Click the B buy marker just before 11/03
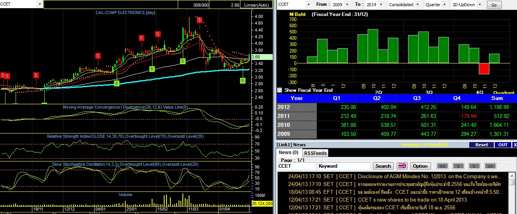 coord(182,61)
